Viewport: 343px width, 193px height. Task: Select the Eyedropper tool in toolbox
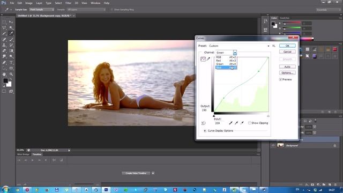(x=11, y=33)
